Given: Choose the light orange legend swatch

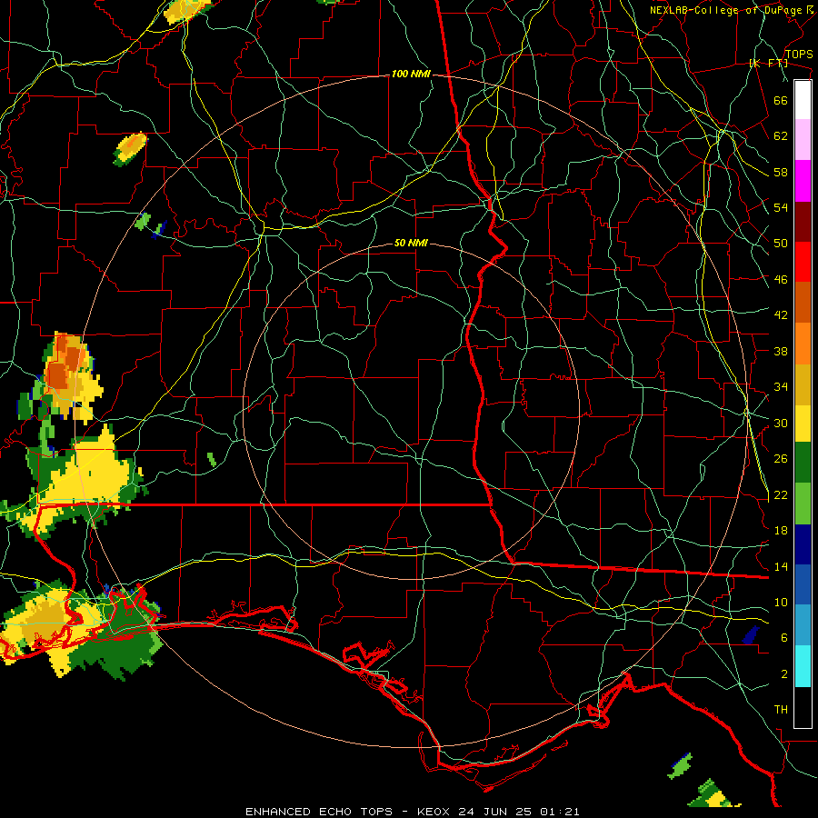Looking at the screenshot, I should pyautogui.click(x=803, y=344).
